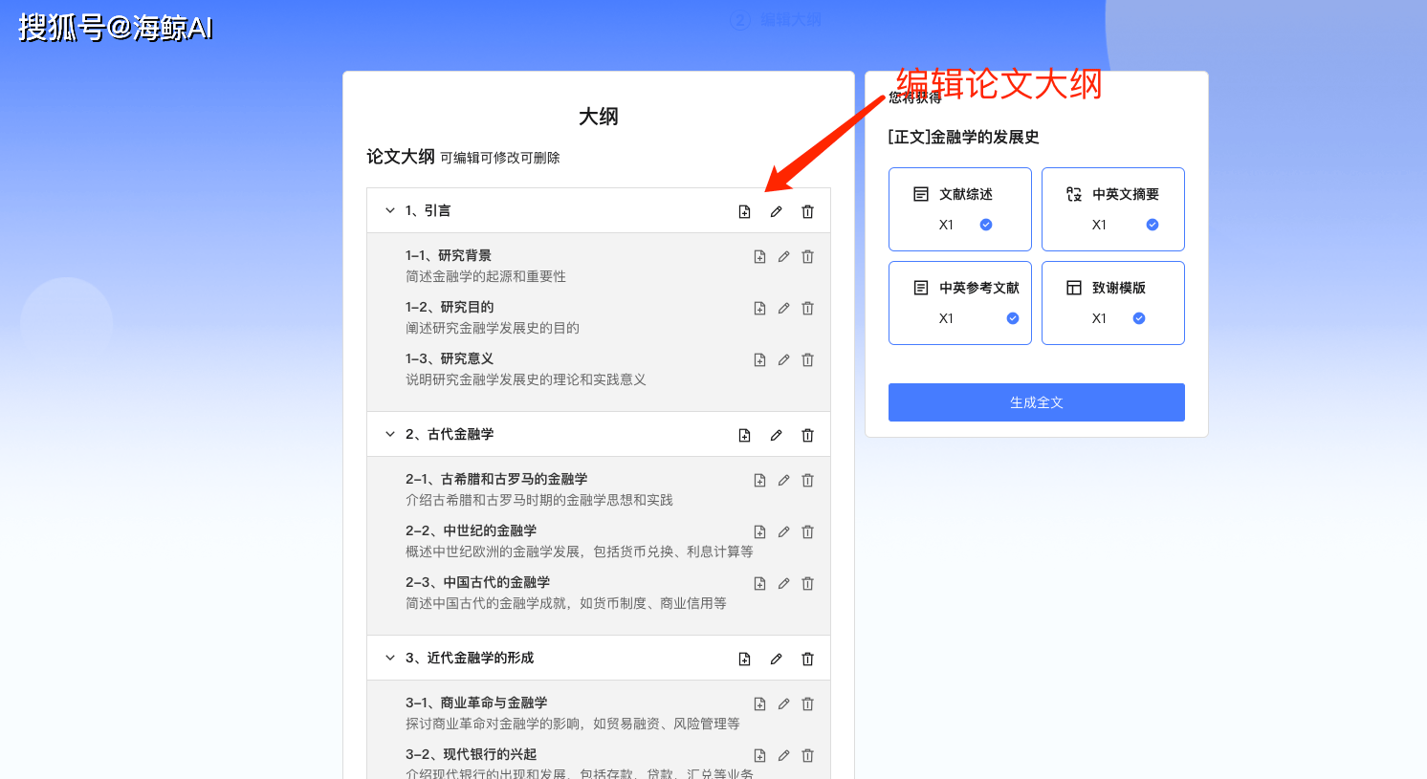This screenshot has width=1427, height=779.
Task: Remove the 2-3、中国古代的金融学 entry
Action: click(x=807, y=583)
